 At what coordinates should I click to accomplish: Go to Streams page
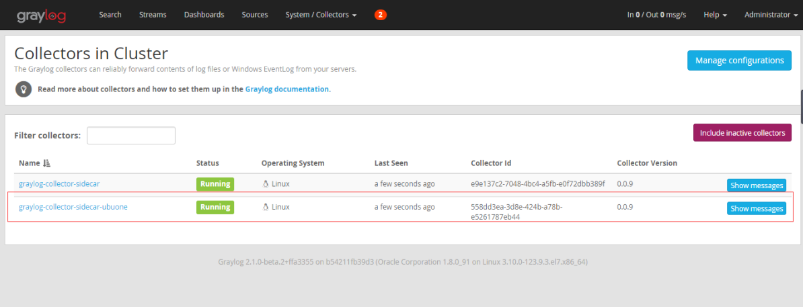(x=153, y=15)
